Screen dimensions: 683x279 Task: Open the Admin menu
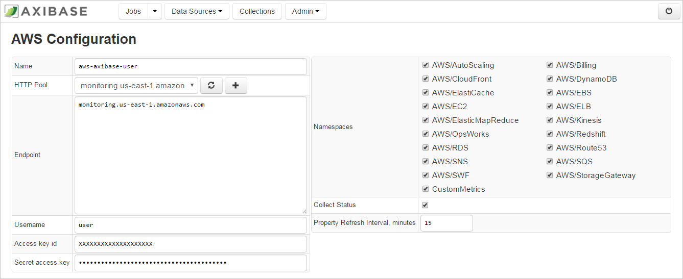[305, 11]
